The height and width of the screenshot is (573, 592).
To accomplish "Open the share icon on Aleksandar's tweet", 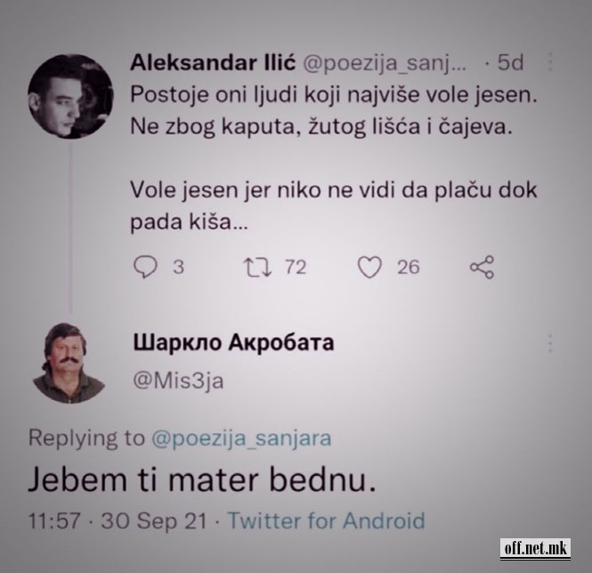I will coord(482,267).
